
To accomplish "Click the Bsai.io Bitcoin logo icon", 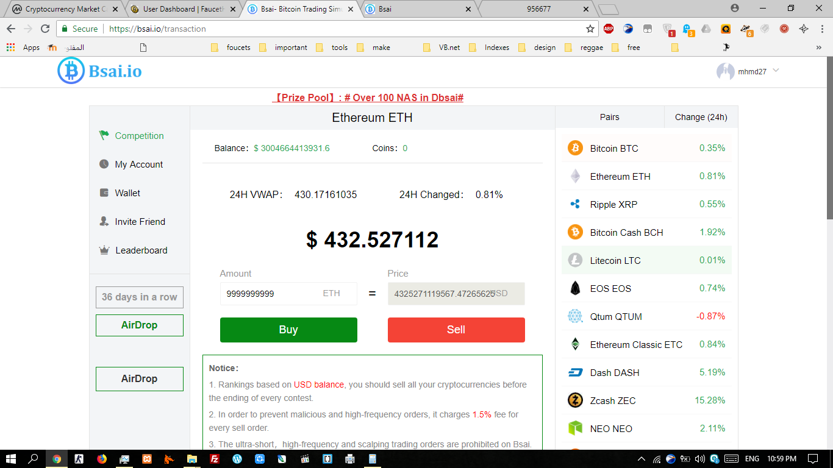I will click(71, 71).
